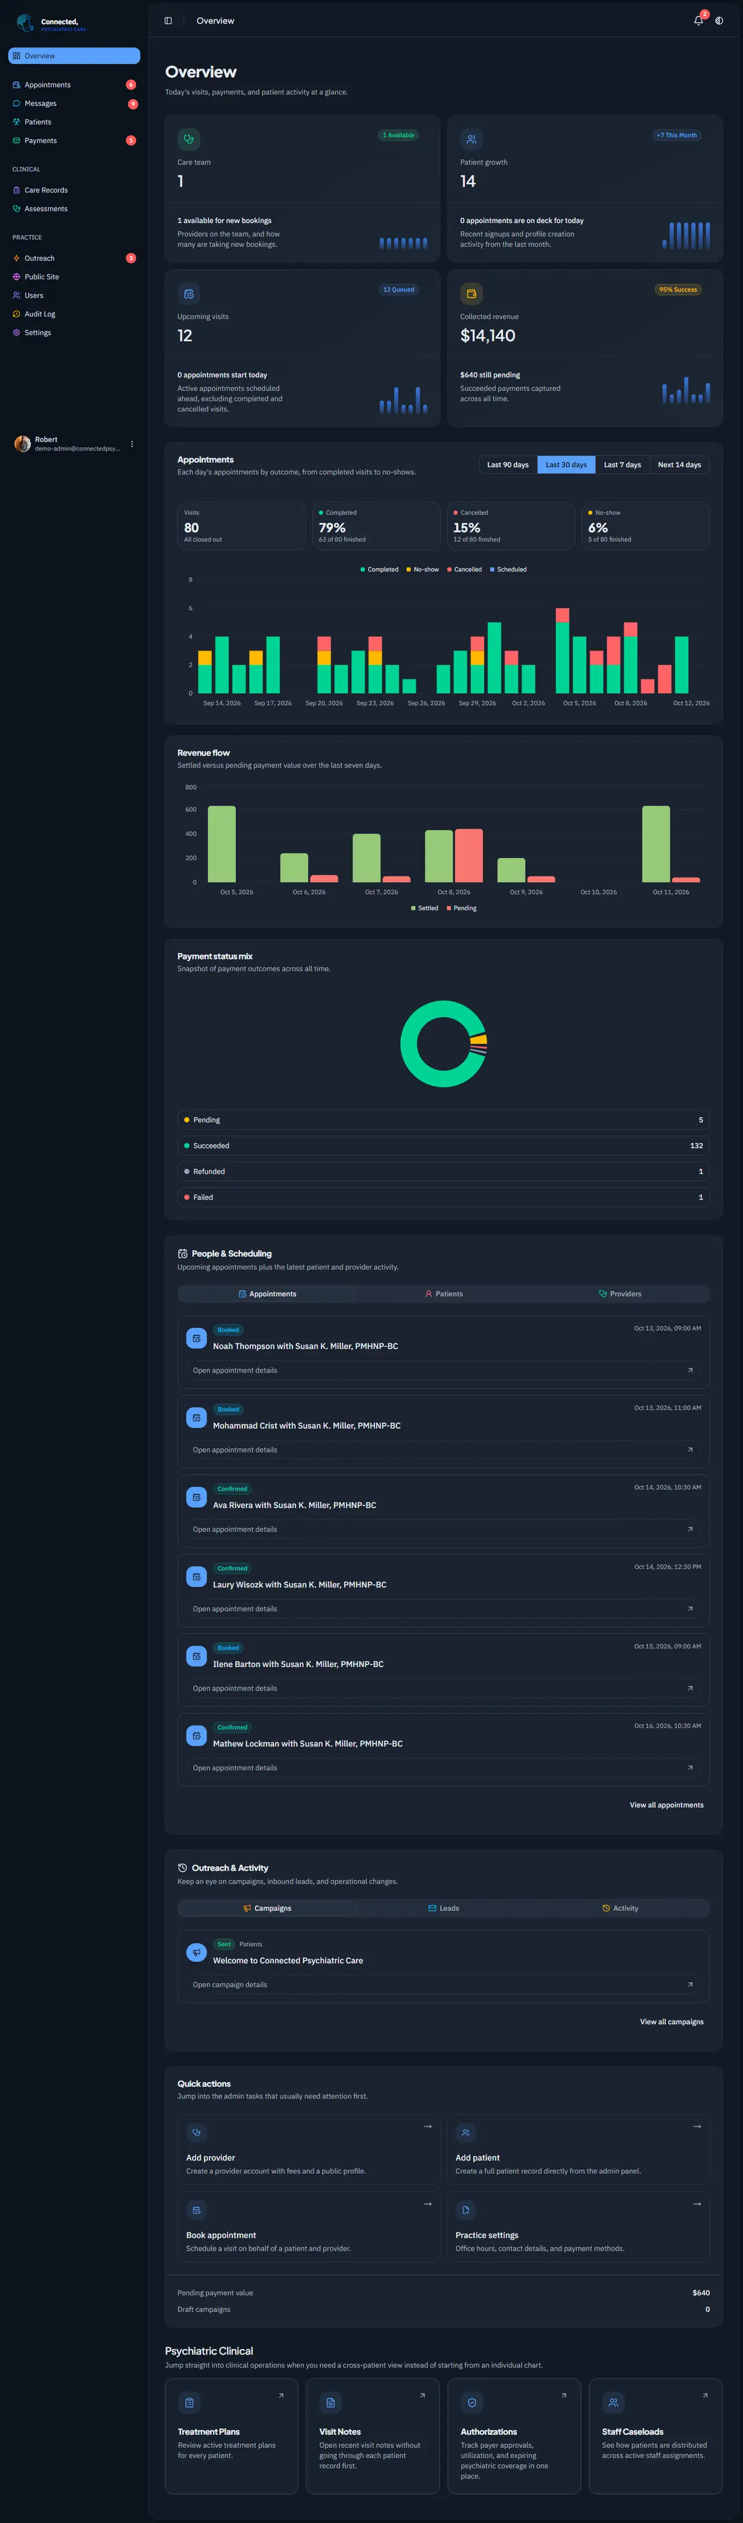This screenshot has height=2523, width=743.
Task: Open Assessments from the sidebar
Action: click(x=74, y=209)
